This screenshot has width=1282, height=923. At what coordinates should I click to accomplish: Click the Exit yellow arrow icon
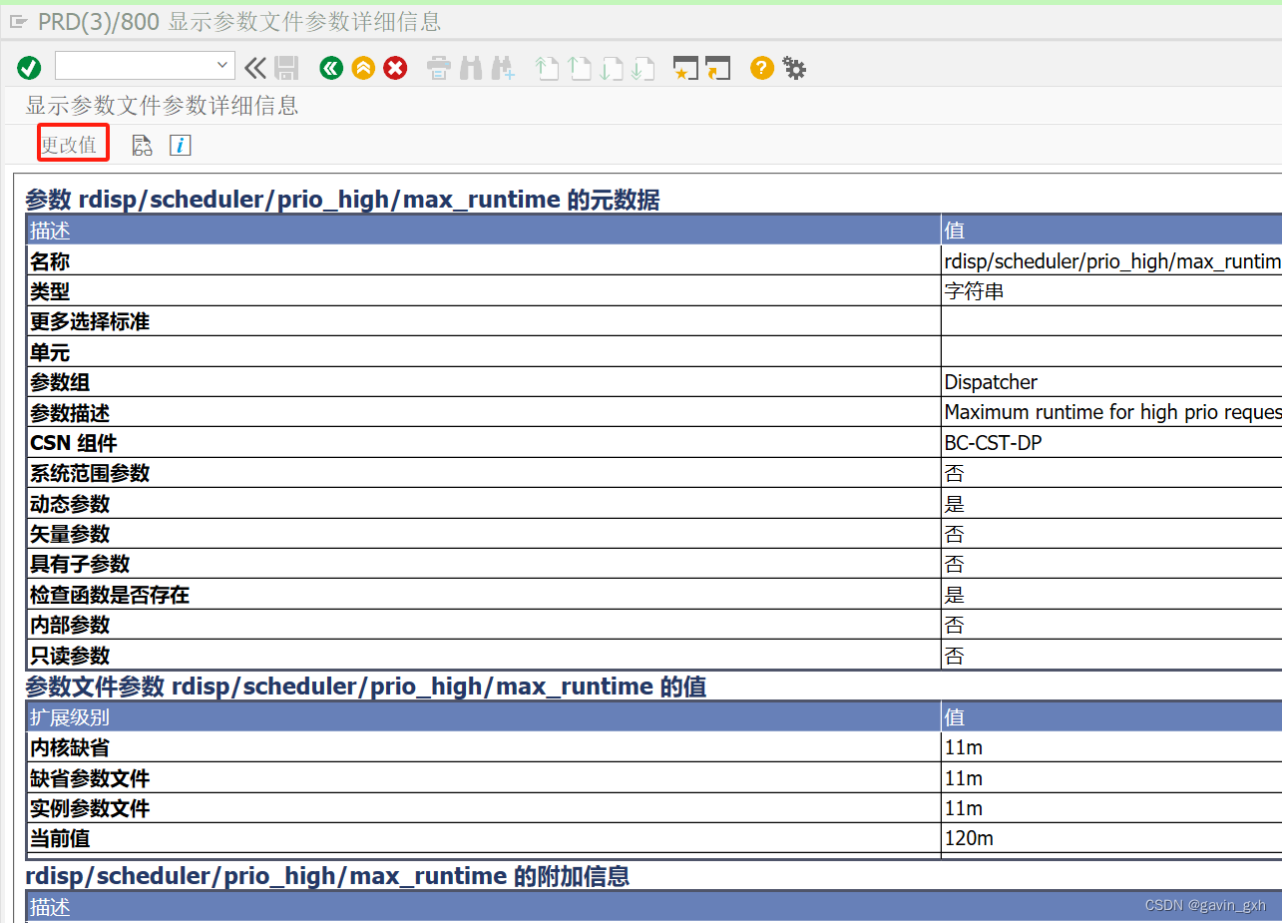362,68
